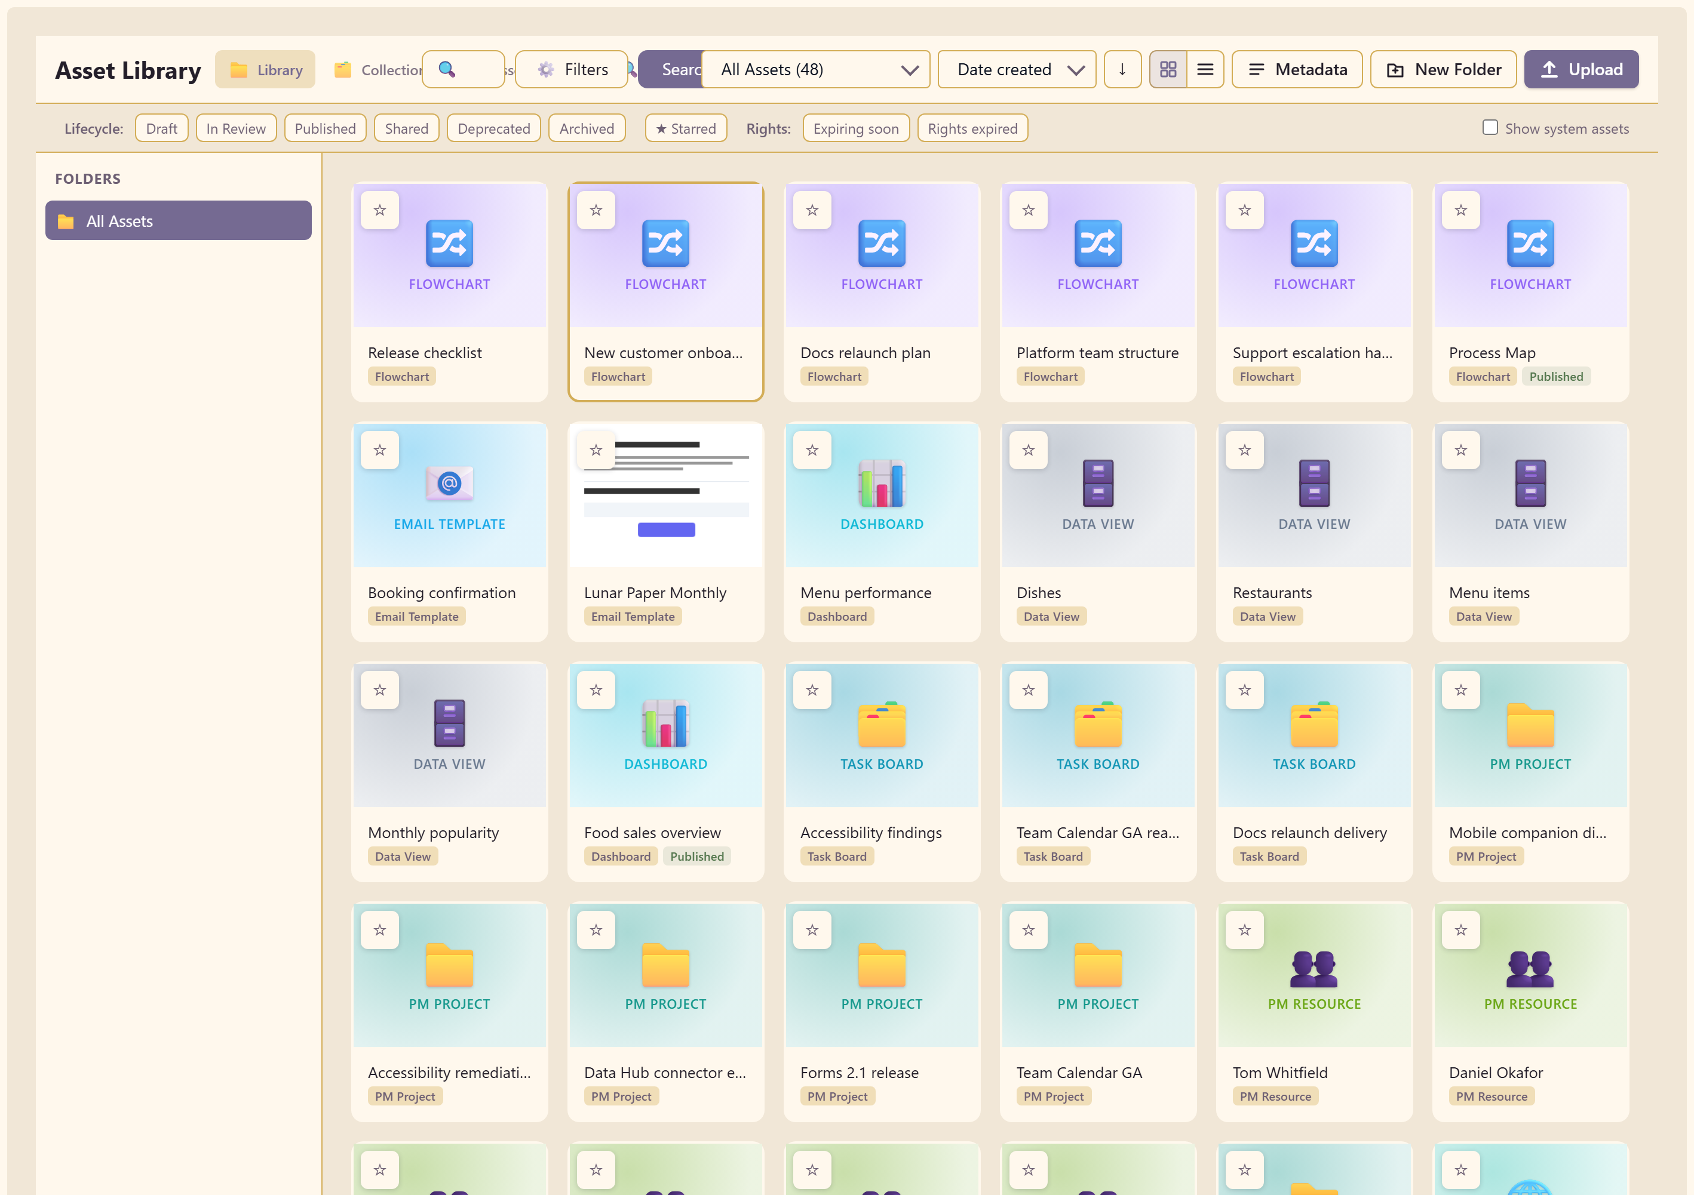Filter by Expiring soon rights chip
Image resolution: width=1694 pixels, height=1195 pixels.
pyautogui.click(x=855, y=128)
